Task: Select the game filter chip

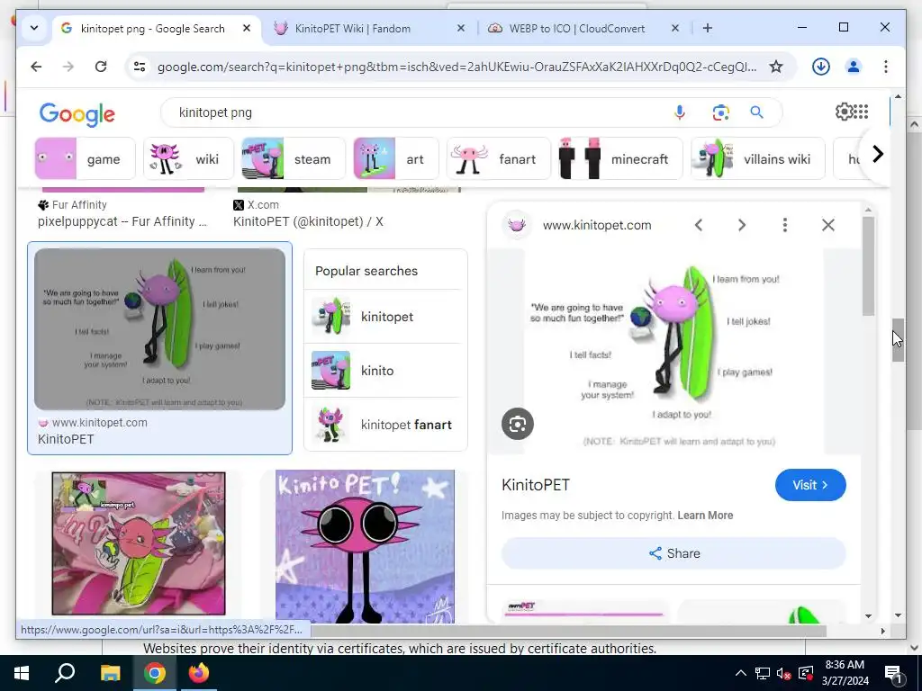Action: tap(86, 158)
